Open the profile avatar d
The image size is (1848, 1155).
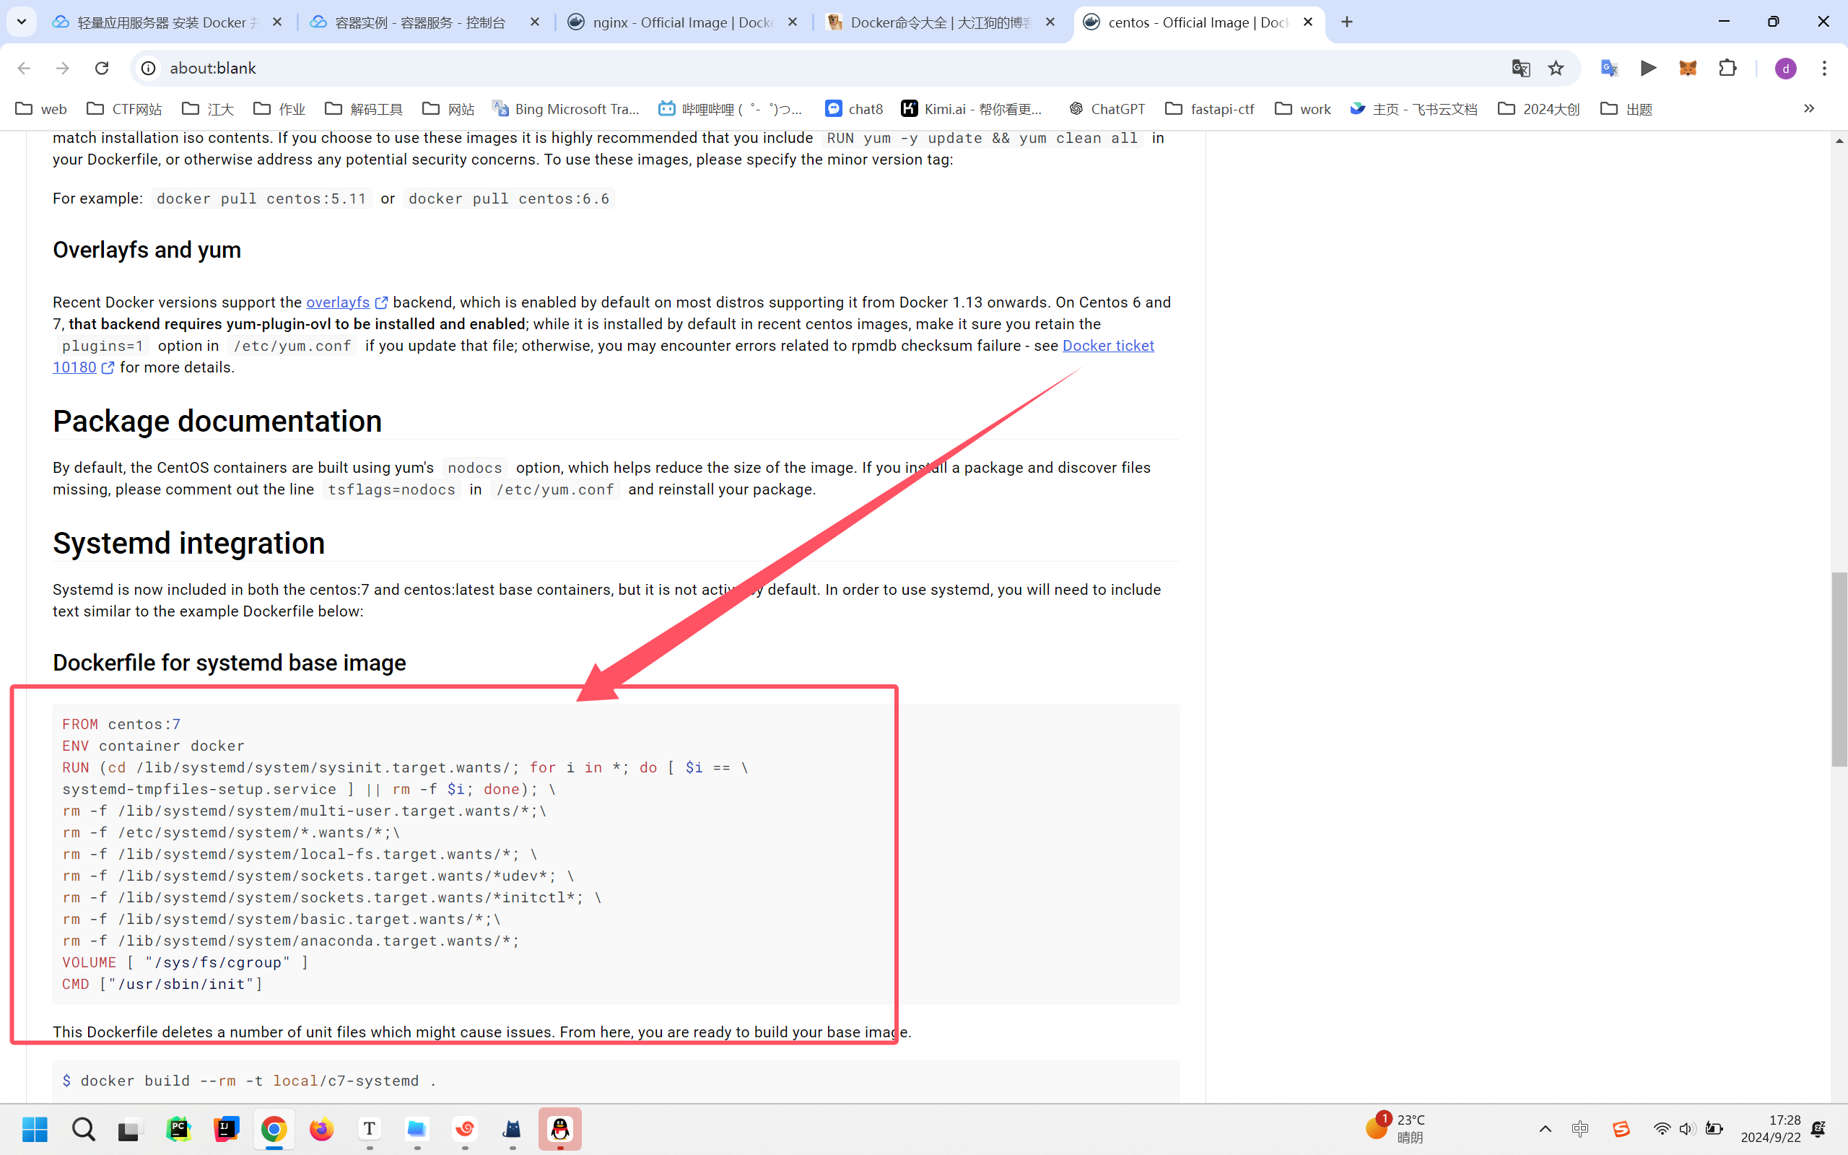pyautogui.click(x=1785, y=68)
